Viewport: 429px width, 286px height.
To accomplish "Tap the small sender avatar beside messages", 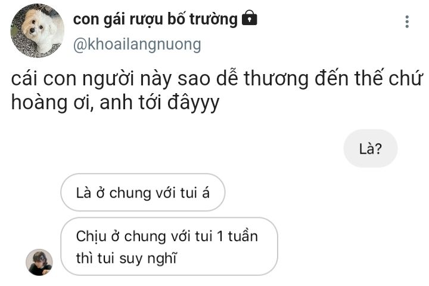I will pos(39,262).
